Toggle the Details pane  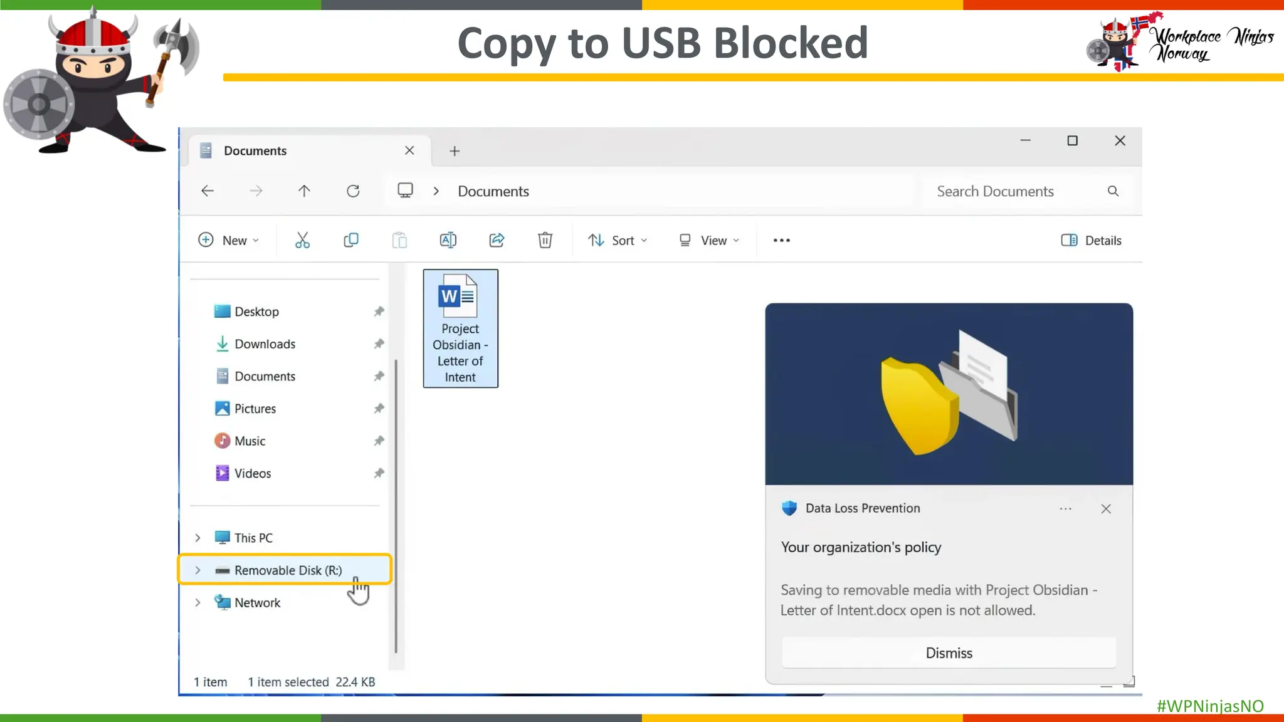(x=1091, y=241)
